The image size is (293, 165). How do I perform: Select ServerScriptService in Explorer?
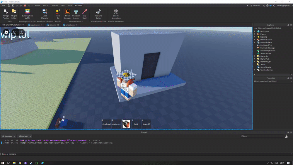(268, 51)
